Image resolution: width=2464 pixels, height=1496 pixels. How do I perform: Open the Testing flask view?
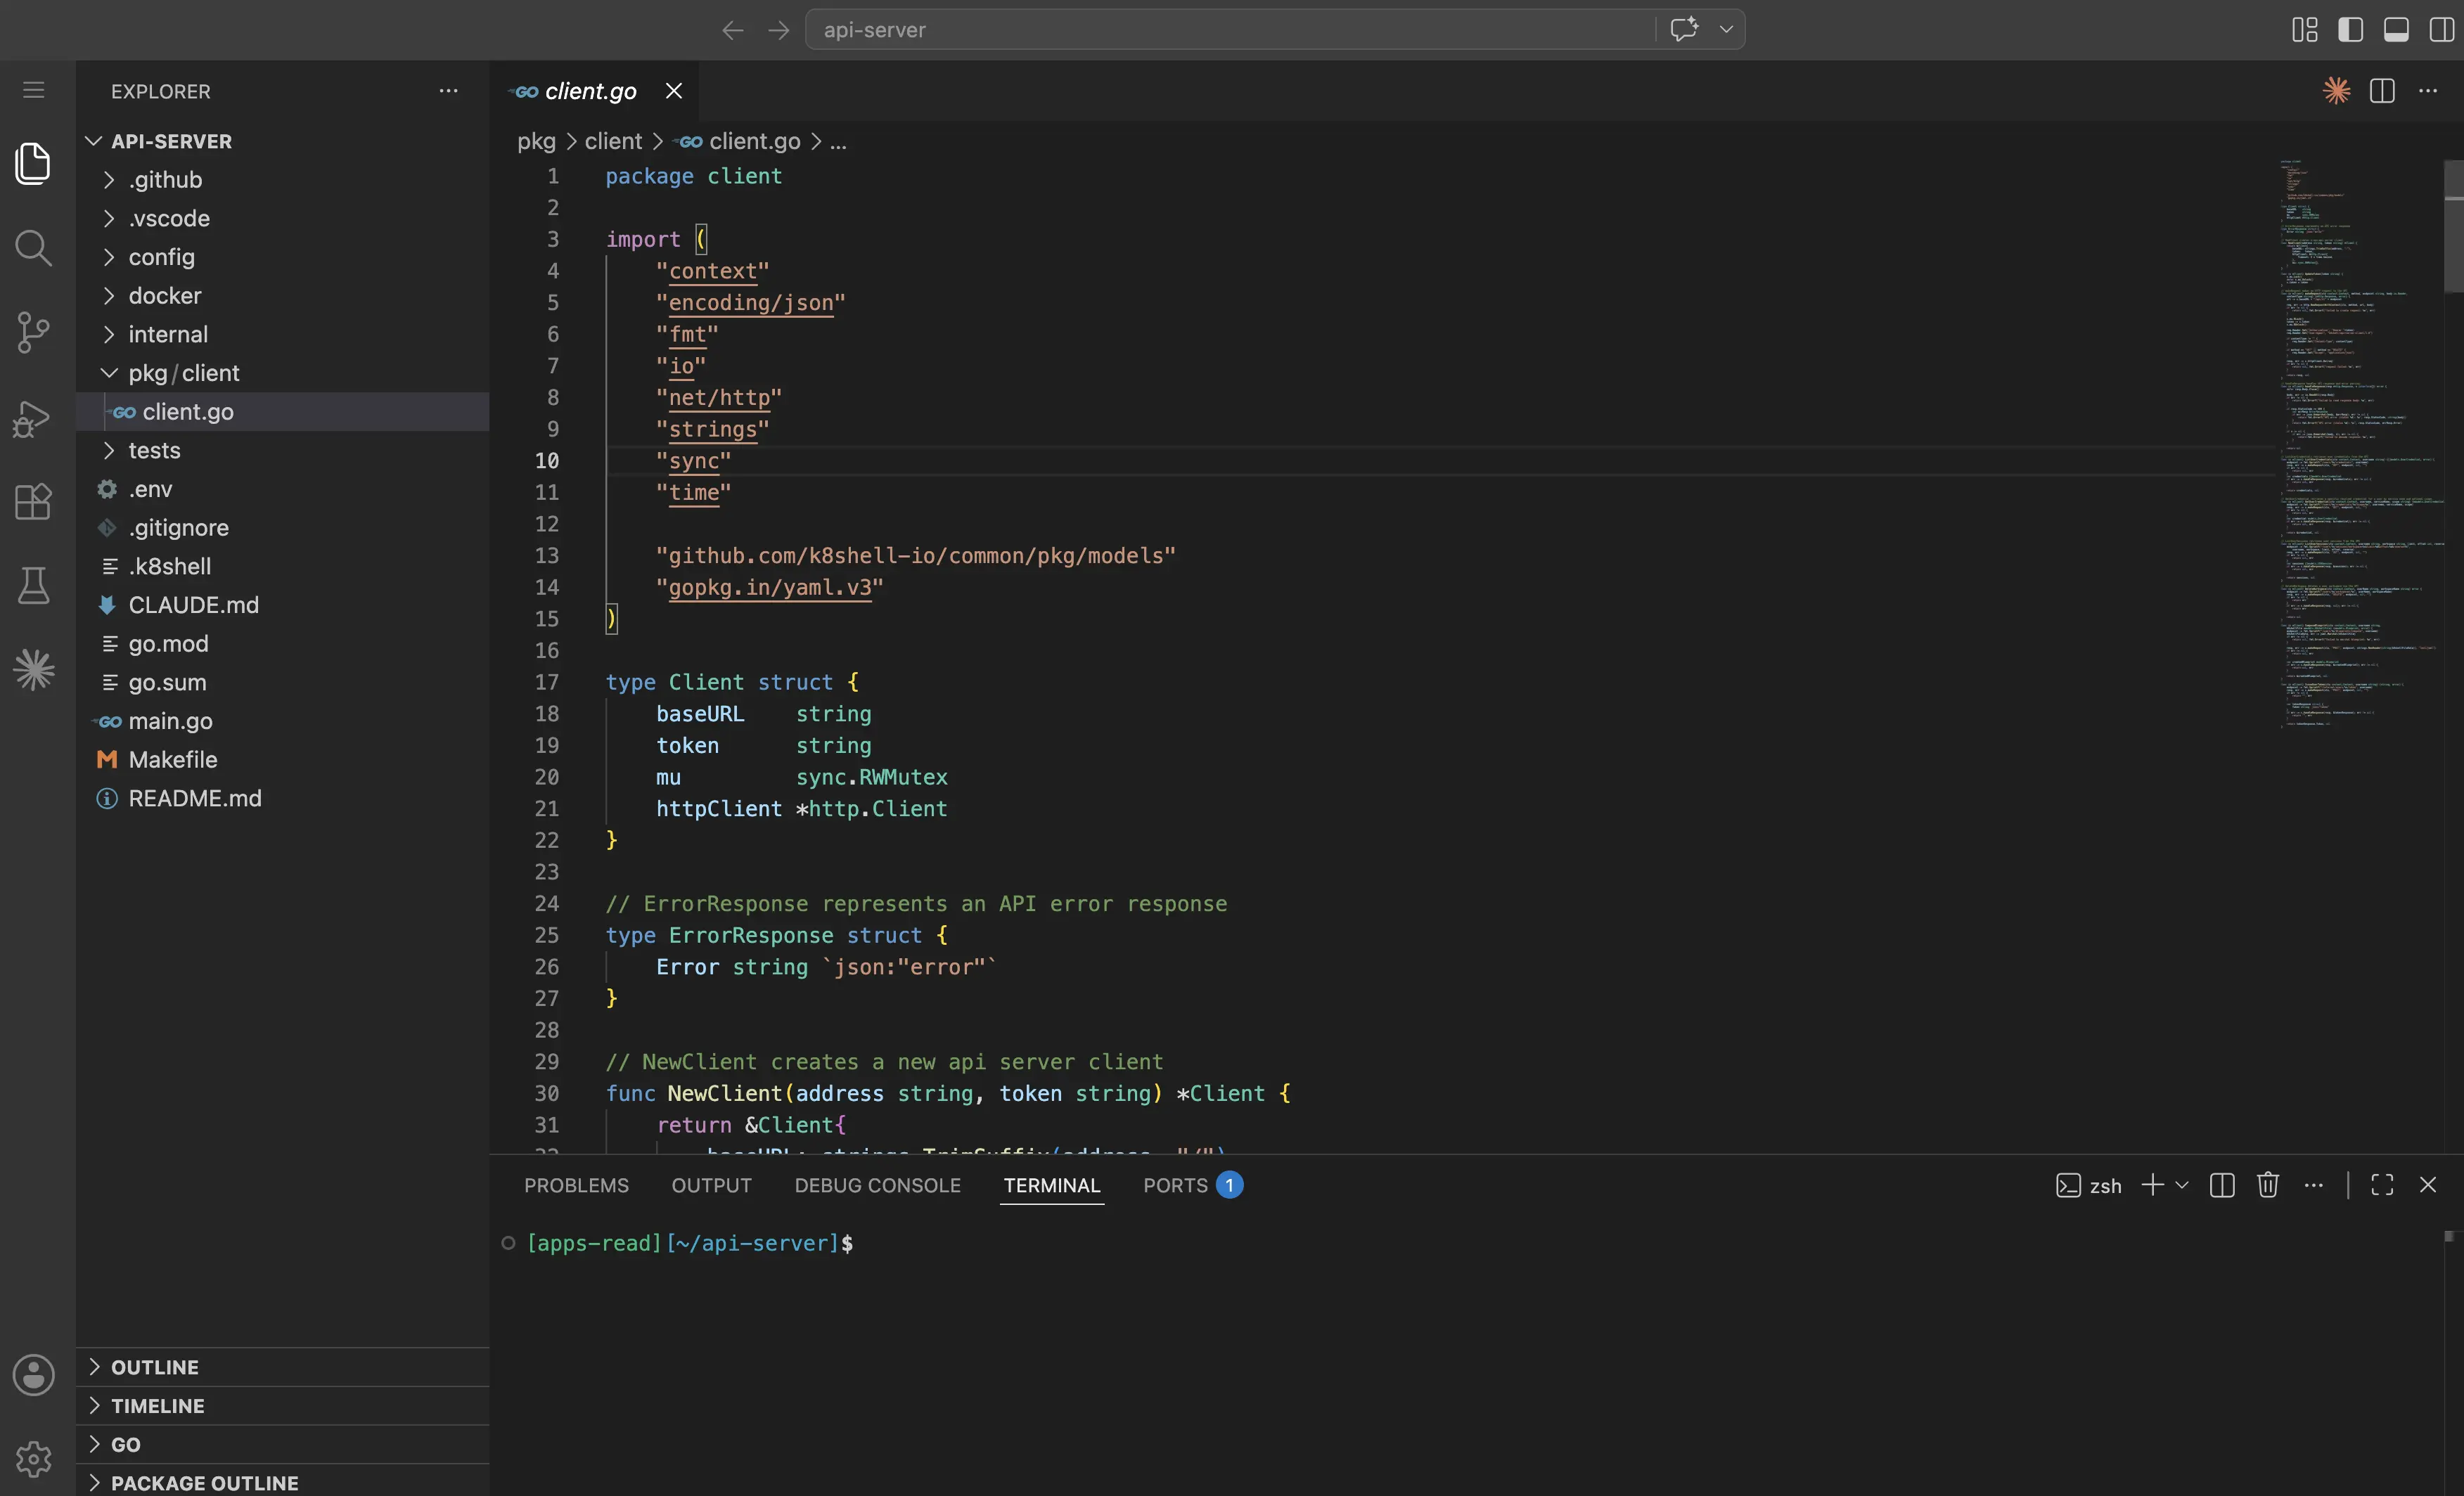coord(33,586)
